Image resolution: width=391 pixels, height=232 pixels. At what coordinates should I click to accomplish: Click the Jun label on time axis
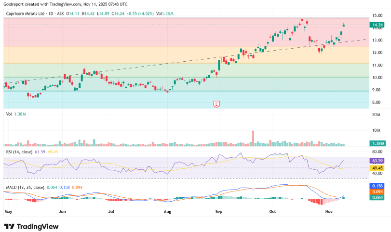pyautogui.click(x=62, y=211)
